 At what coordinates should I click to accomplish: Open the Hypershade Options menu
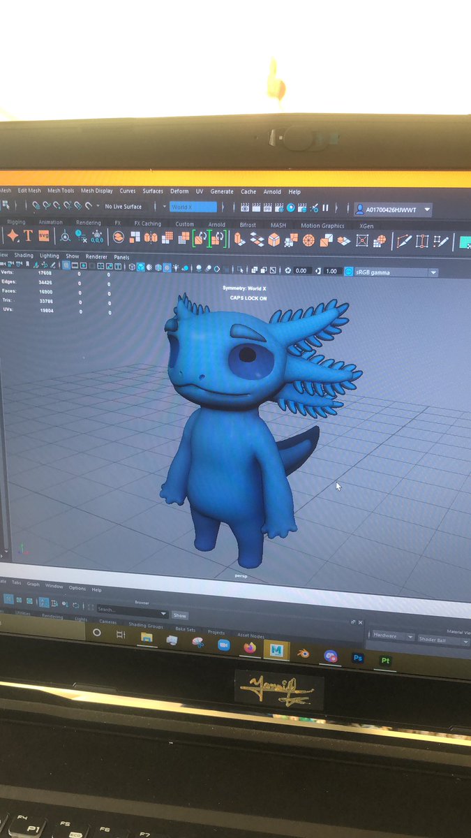pyautogui.click(x=77, y=588)
